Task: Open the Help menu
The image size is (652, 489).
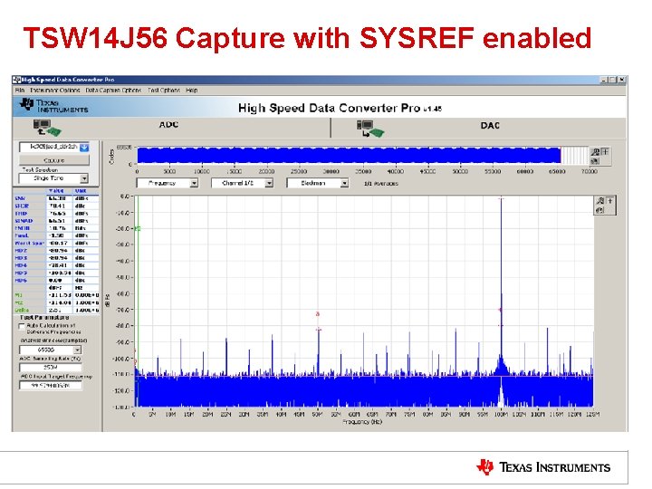Action: 192,91
